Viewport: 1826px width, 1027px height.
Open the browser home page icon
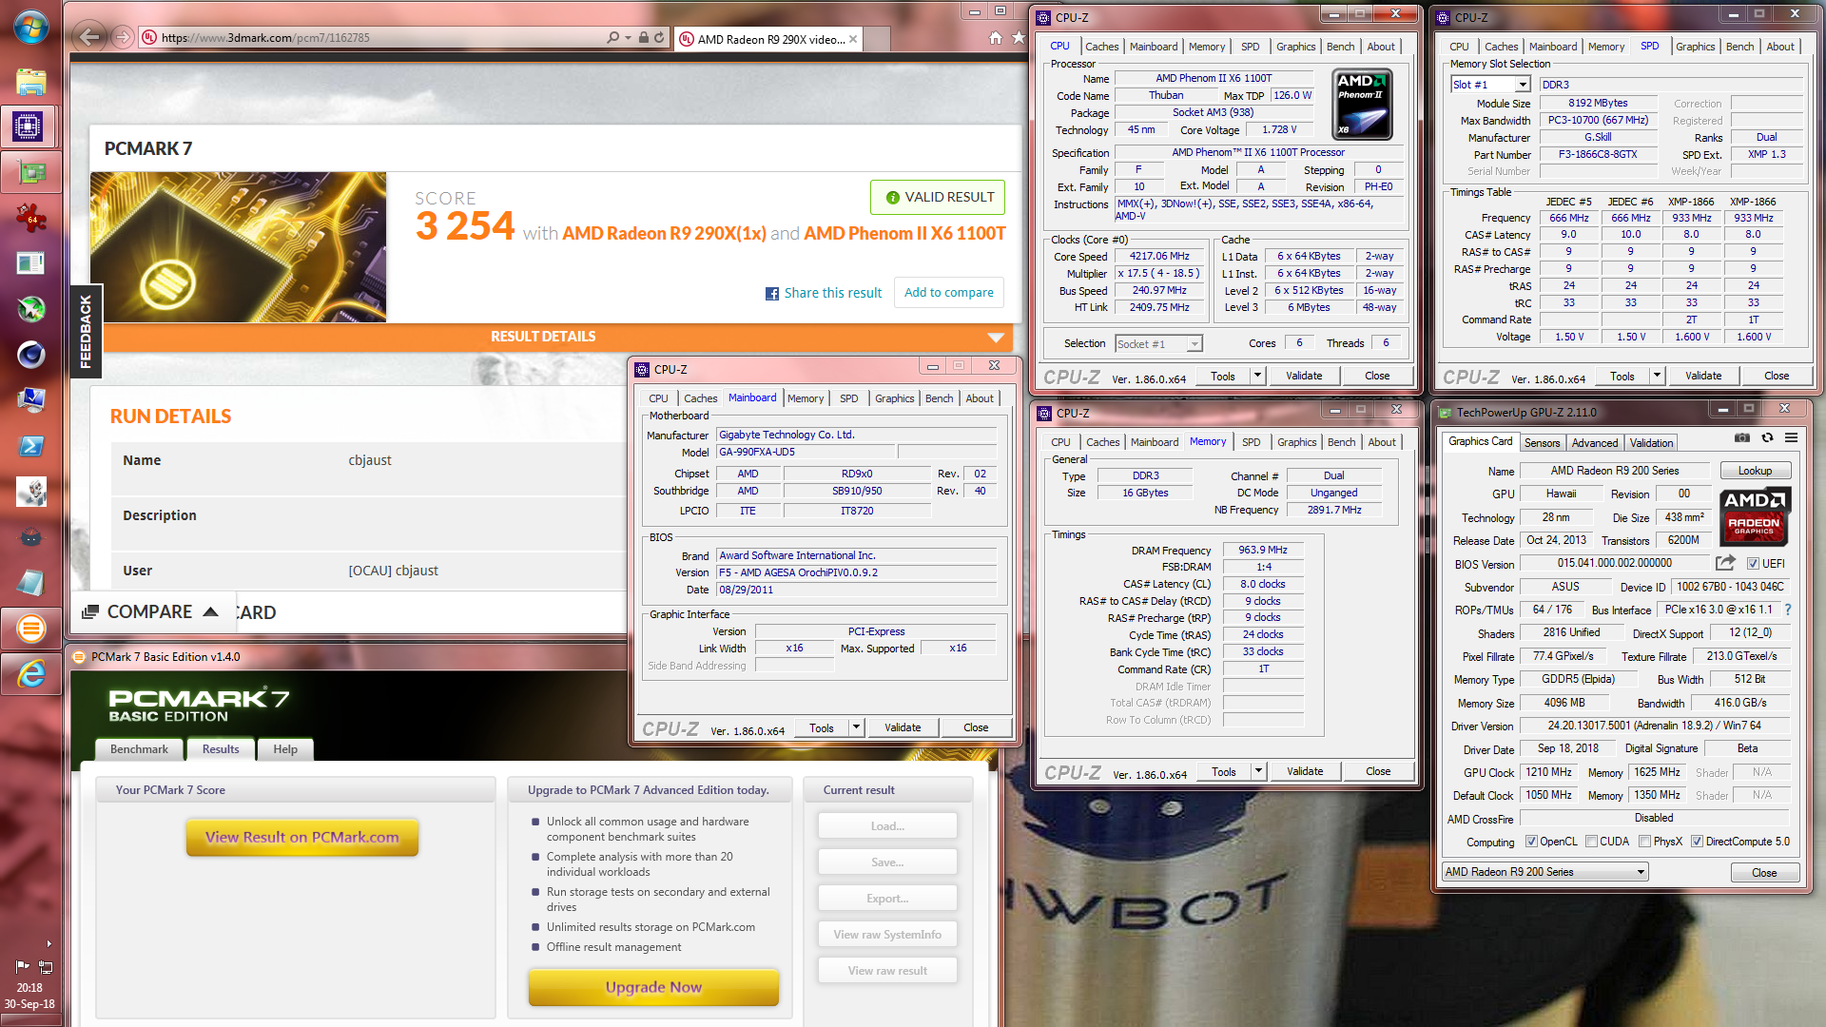click(996, 38)
